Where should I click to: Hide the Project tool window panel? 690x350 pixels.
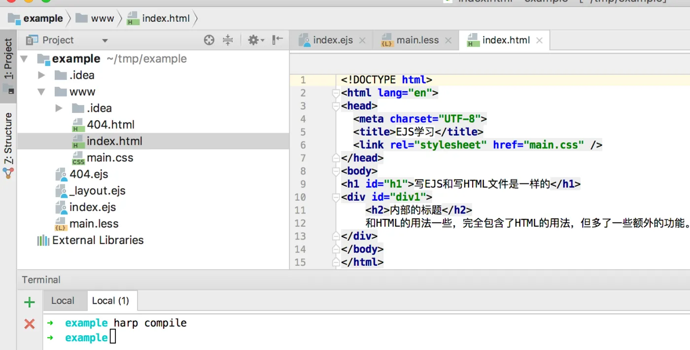(x=278, y=40)
